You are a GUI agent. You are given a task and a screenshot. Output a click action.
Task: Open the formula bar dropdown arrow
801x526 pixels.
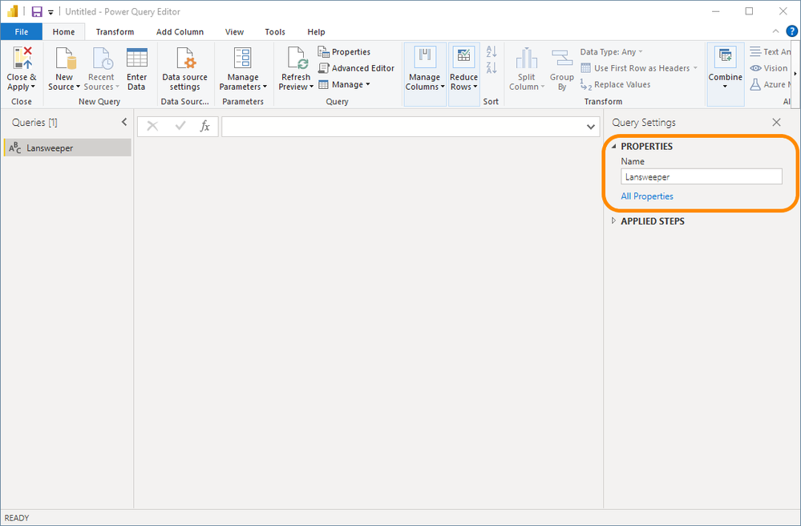click(591, 127)
